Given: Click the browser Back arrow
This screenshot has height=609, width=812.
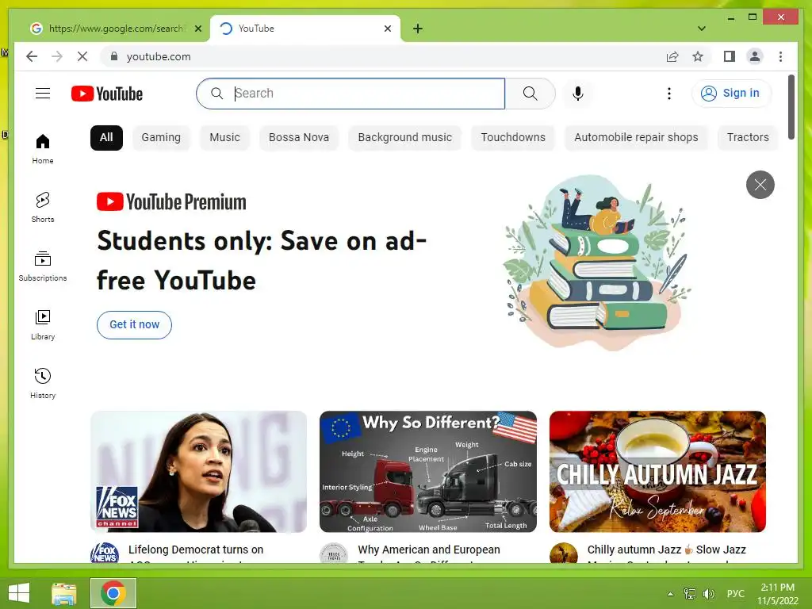Looking at the screenshot, I should (x=32, y=56).
